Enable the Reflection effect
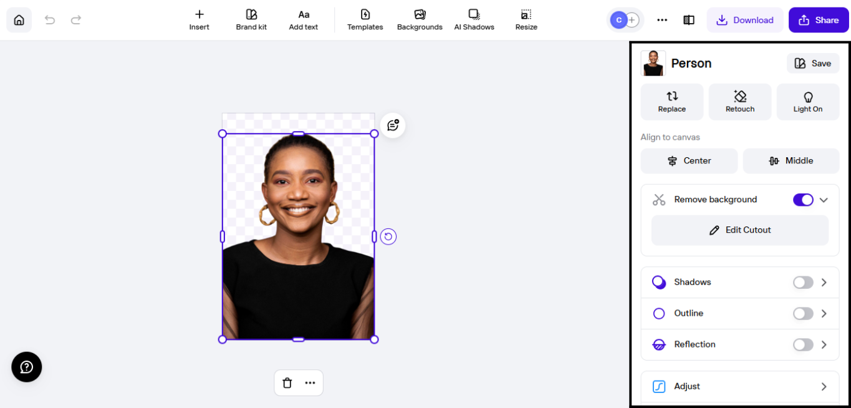Viewport: 851px width, 408px height. pyautogui.click(x=803, y=344)
